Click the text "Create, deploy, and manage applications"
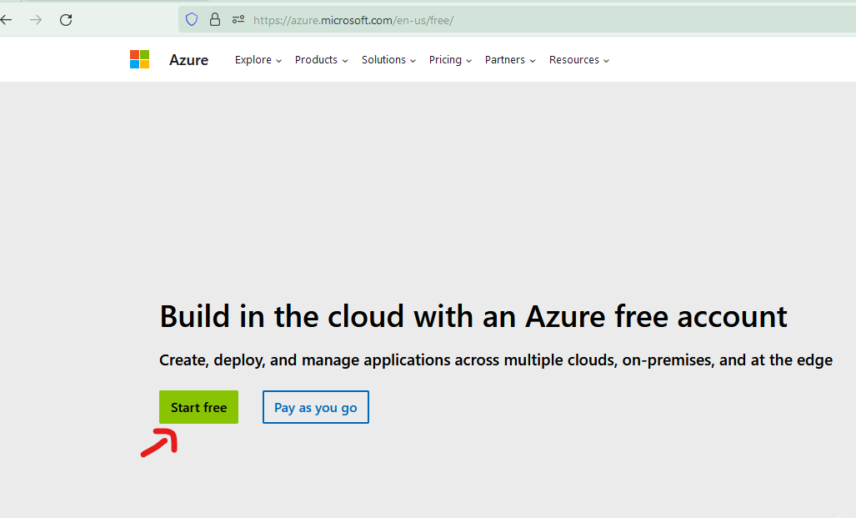This screenshot has height=518, width=856. coord(305,360)
